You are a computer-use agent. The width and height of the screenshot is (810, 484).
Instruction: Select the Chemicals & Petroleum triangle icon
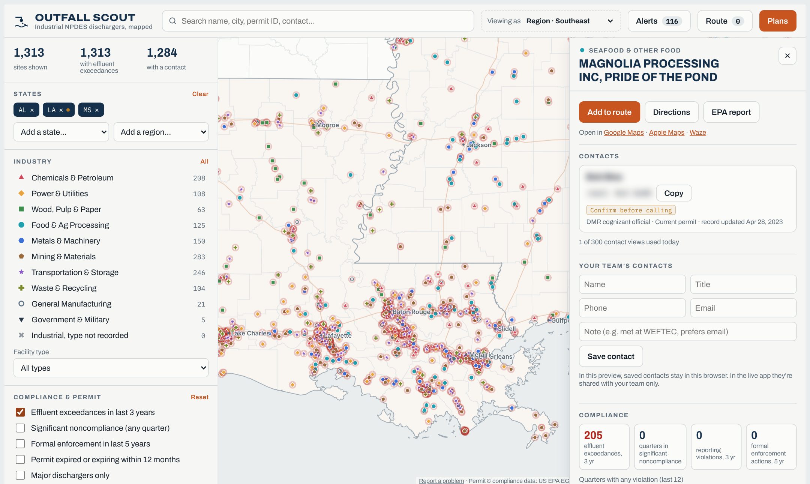[x=21, y=177]
